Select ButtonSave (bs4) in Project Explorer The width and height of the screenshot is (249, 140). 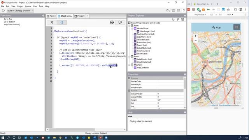(x=144, y=42)
